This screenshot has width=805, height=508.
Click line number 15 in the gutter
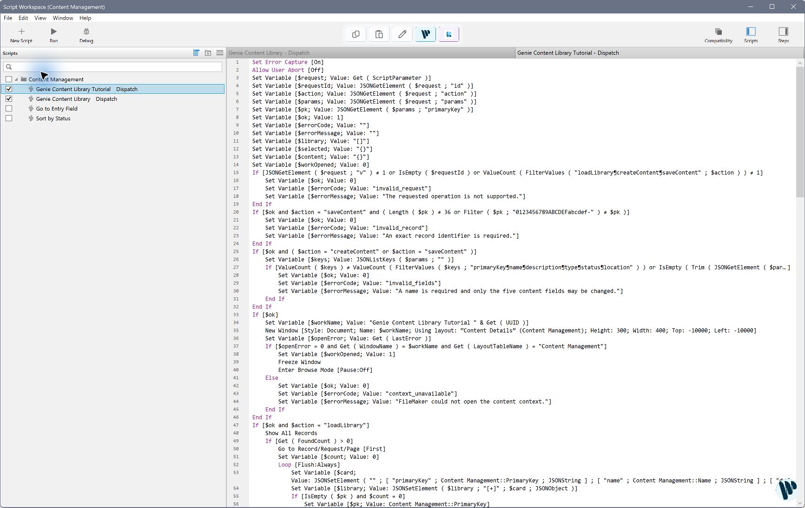(236, 173)
